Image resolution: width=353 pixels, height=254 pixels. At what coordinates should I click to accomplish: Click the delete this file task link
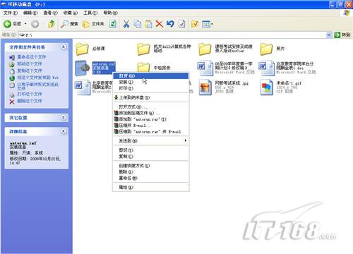(x=30, y=101)
